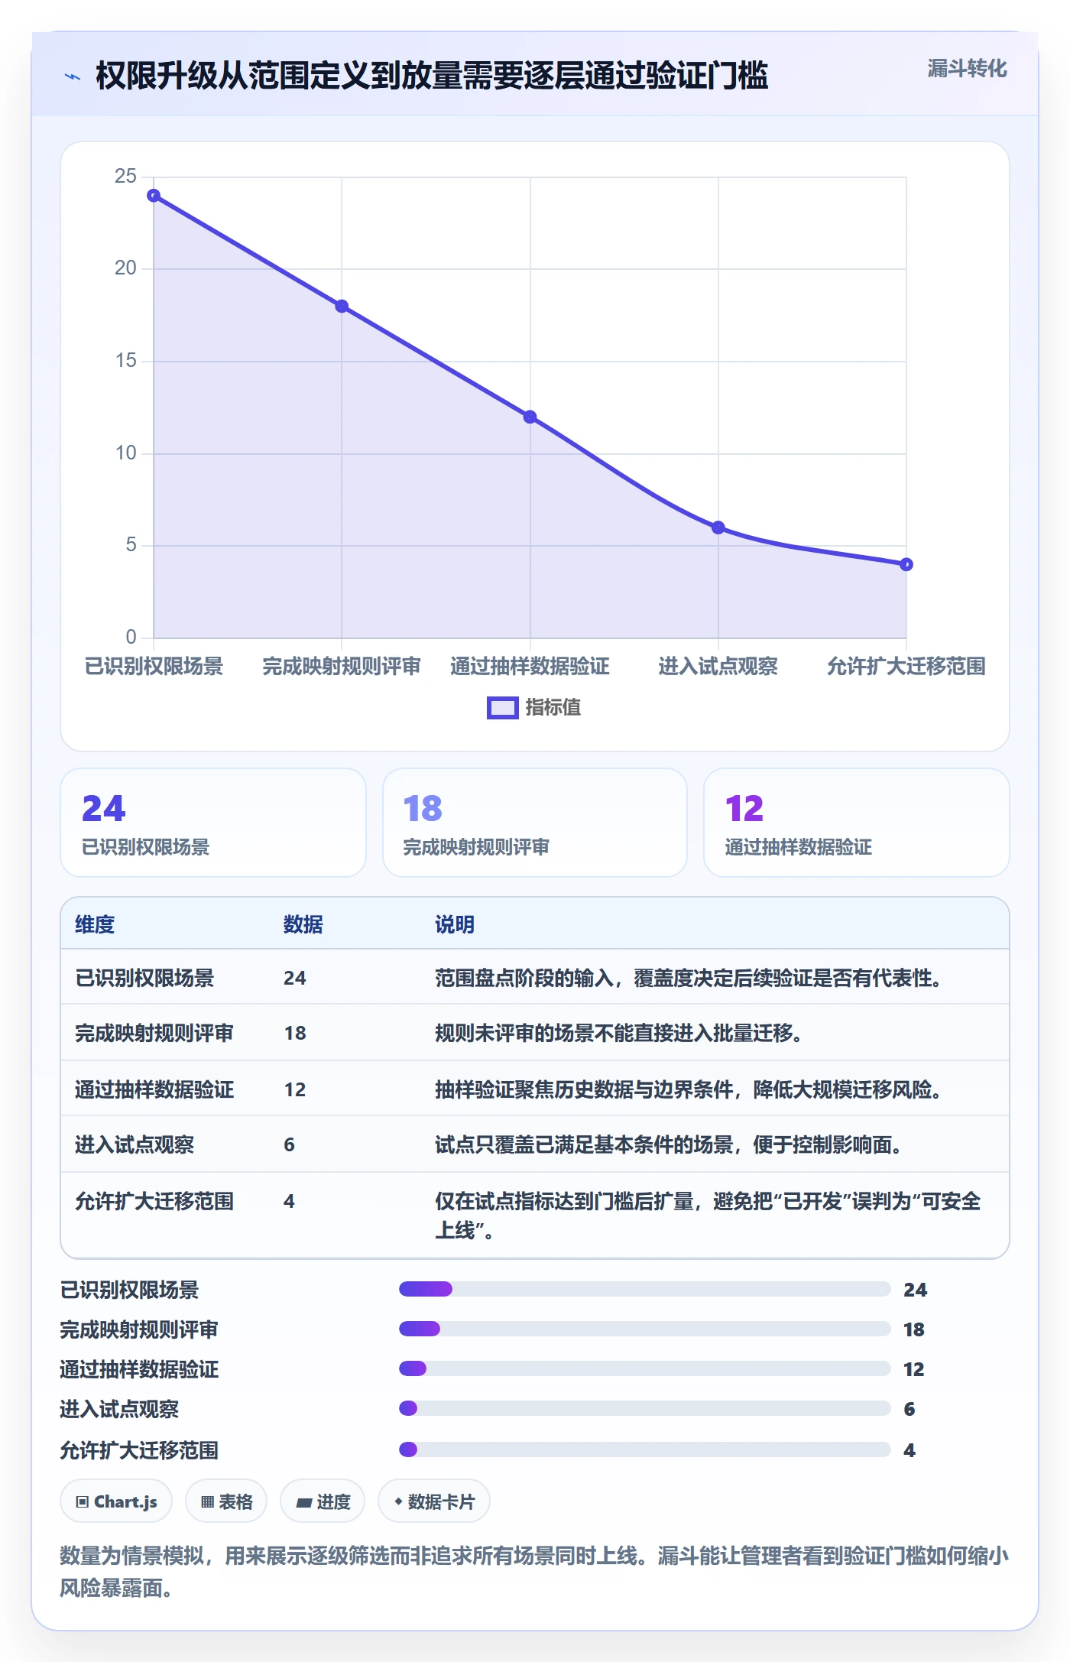Click progress bar for 允许扩大迁移范围
Image resolution: width=1070 pixels, height=1662 pixels.
(x=645, y=1450)
